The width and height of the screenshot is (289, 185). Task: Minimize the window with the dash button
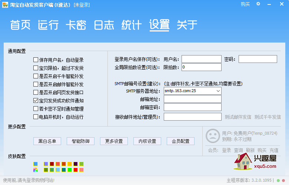(269, 4)
